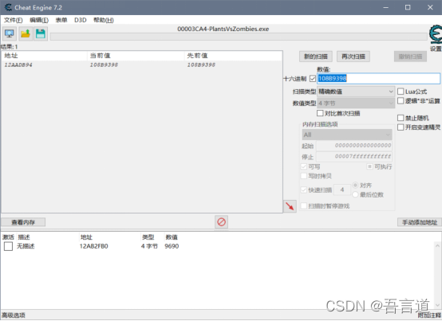Toggle the active checkbox for address 12AB2FB0
Viewport: 442px width, 321px height.
[x=8, y=246]
